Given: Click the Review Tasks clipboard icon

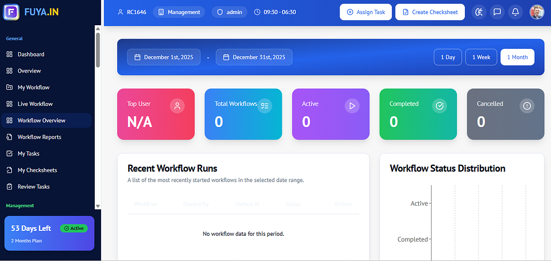Looking at the screenshot, I should (10, 187).
